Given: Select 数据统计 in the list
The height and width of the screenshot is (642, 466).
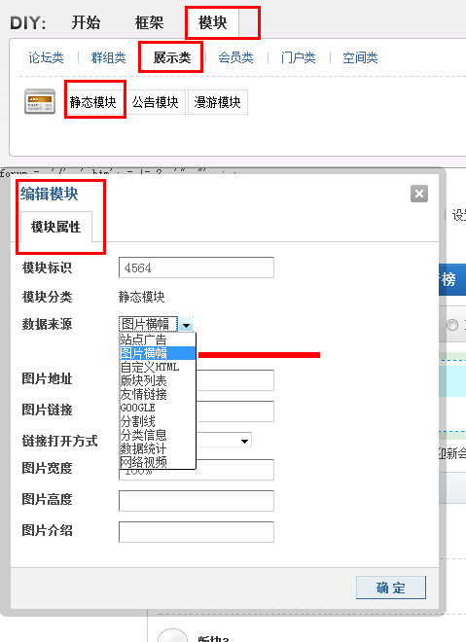Looking at the screenshot, I should tap(158, 448).
